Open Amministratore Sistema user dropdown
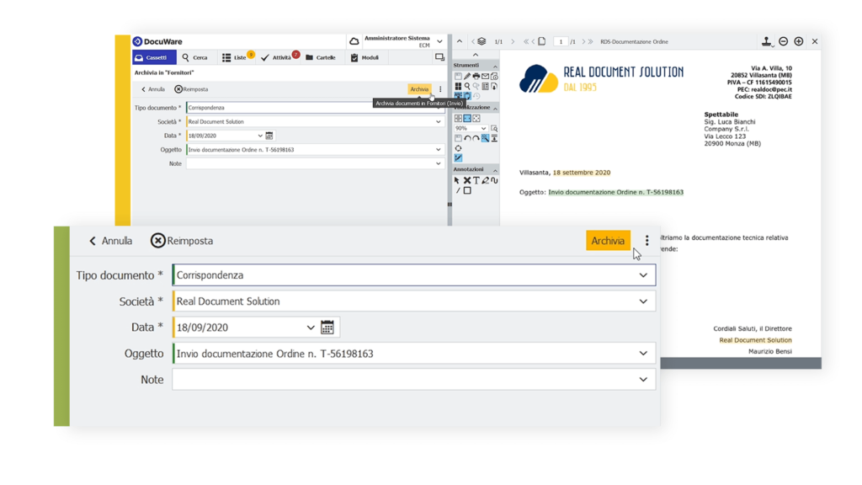 pos(439,41)
